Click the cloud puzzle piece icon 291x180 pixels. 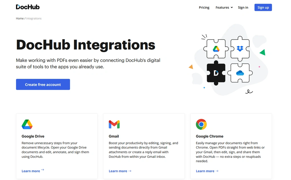pos(240,73)
